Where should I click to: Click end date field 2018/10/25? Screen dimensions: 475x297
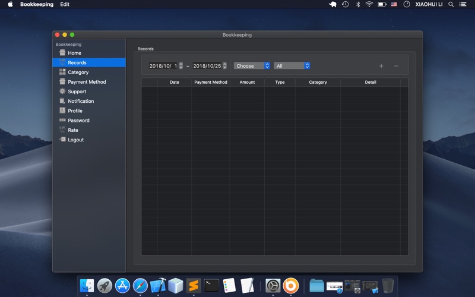(x=207, y=66)
